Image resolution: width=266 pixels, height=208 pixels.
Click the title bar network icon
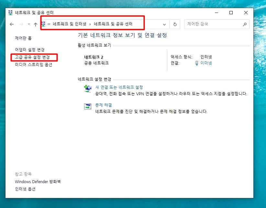(x=11, y=13)
